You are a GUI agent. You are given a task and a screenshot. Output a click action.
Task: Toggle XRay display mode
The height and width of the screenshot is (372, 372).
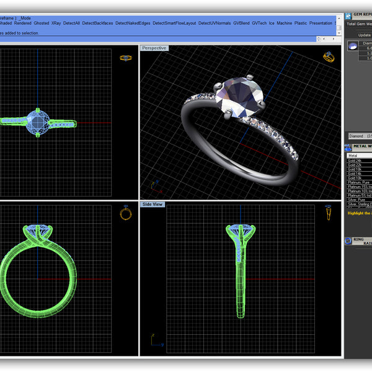pos(56,23)
